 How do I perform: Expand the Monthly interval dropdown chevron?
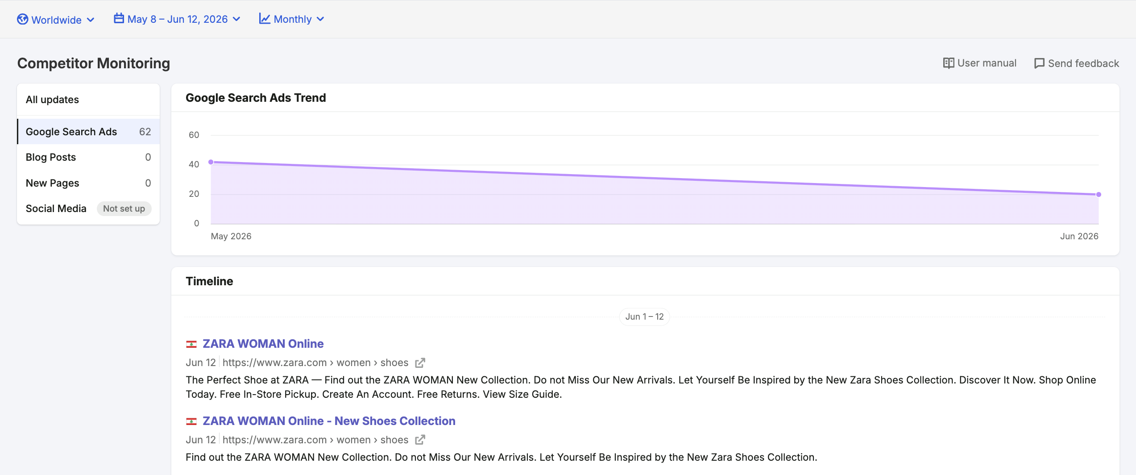(320, 19)
